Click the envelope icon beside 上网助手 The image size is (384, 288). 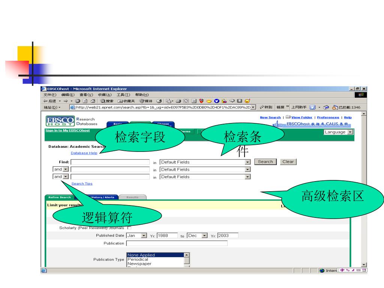pyautogui.click(x=312, y=107)
